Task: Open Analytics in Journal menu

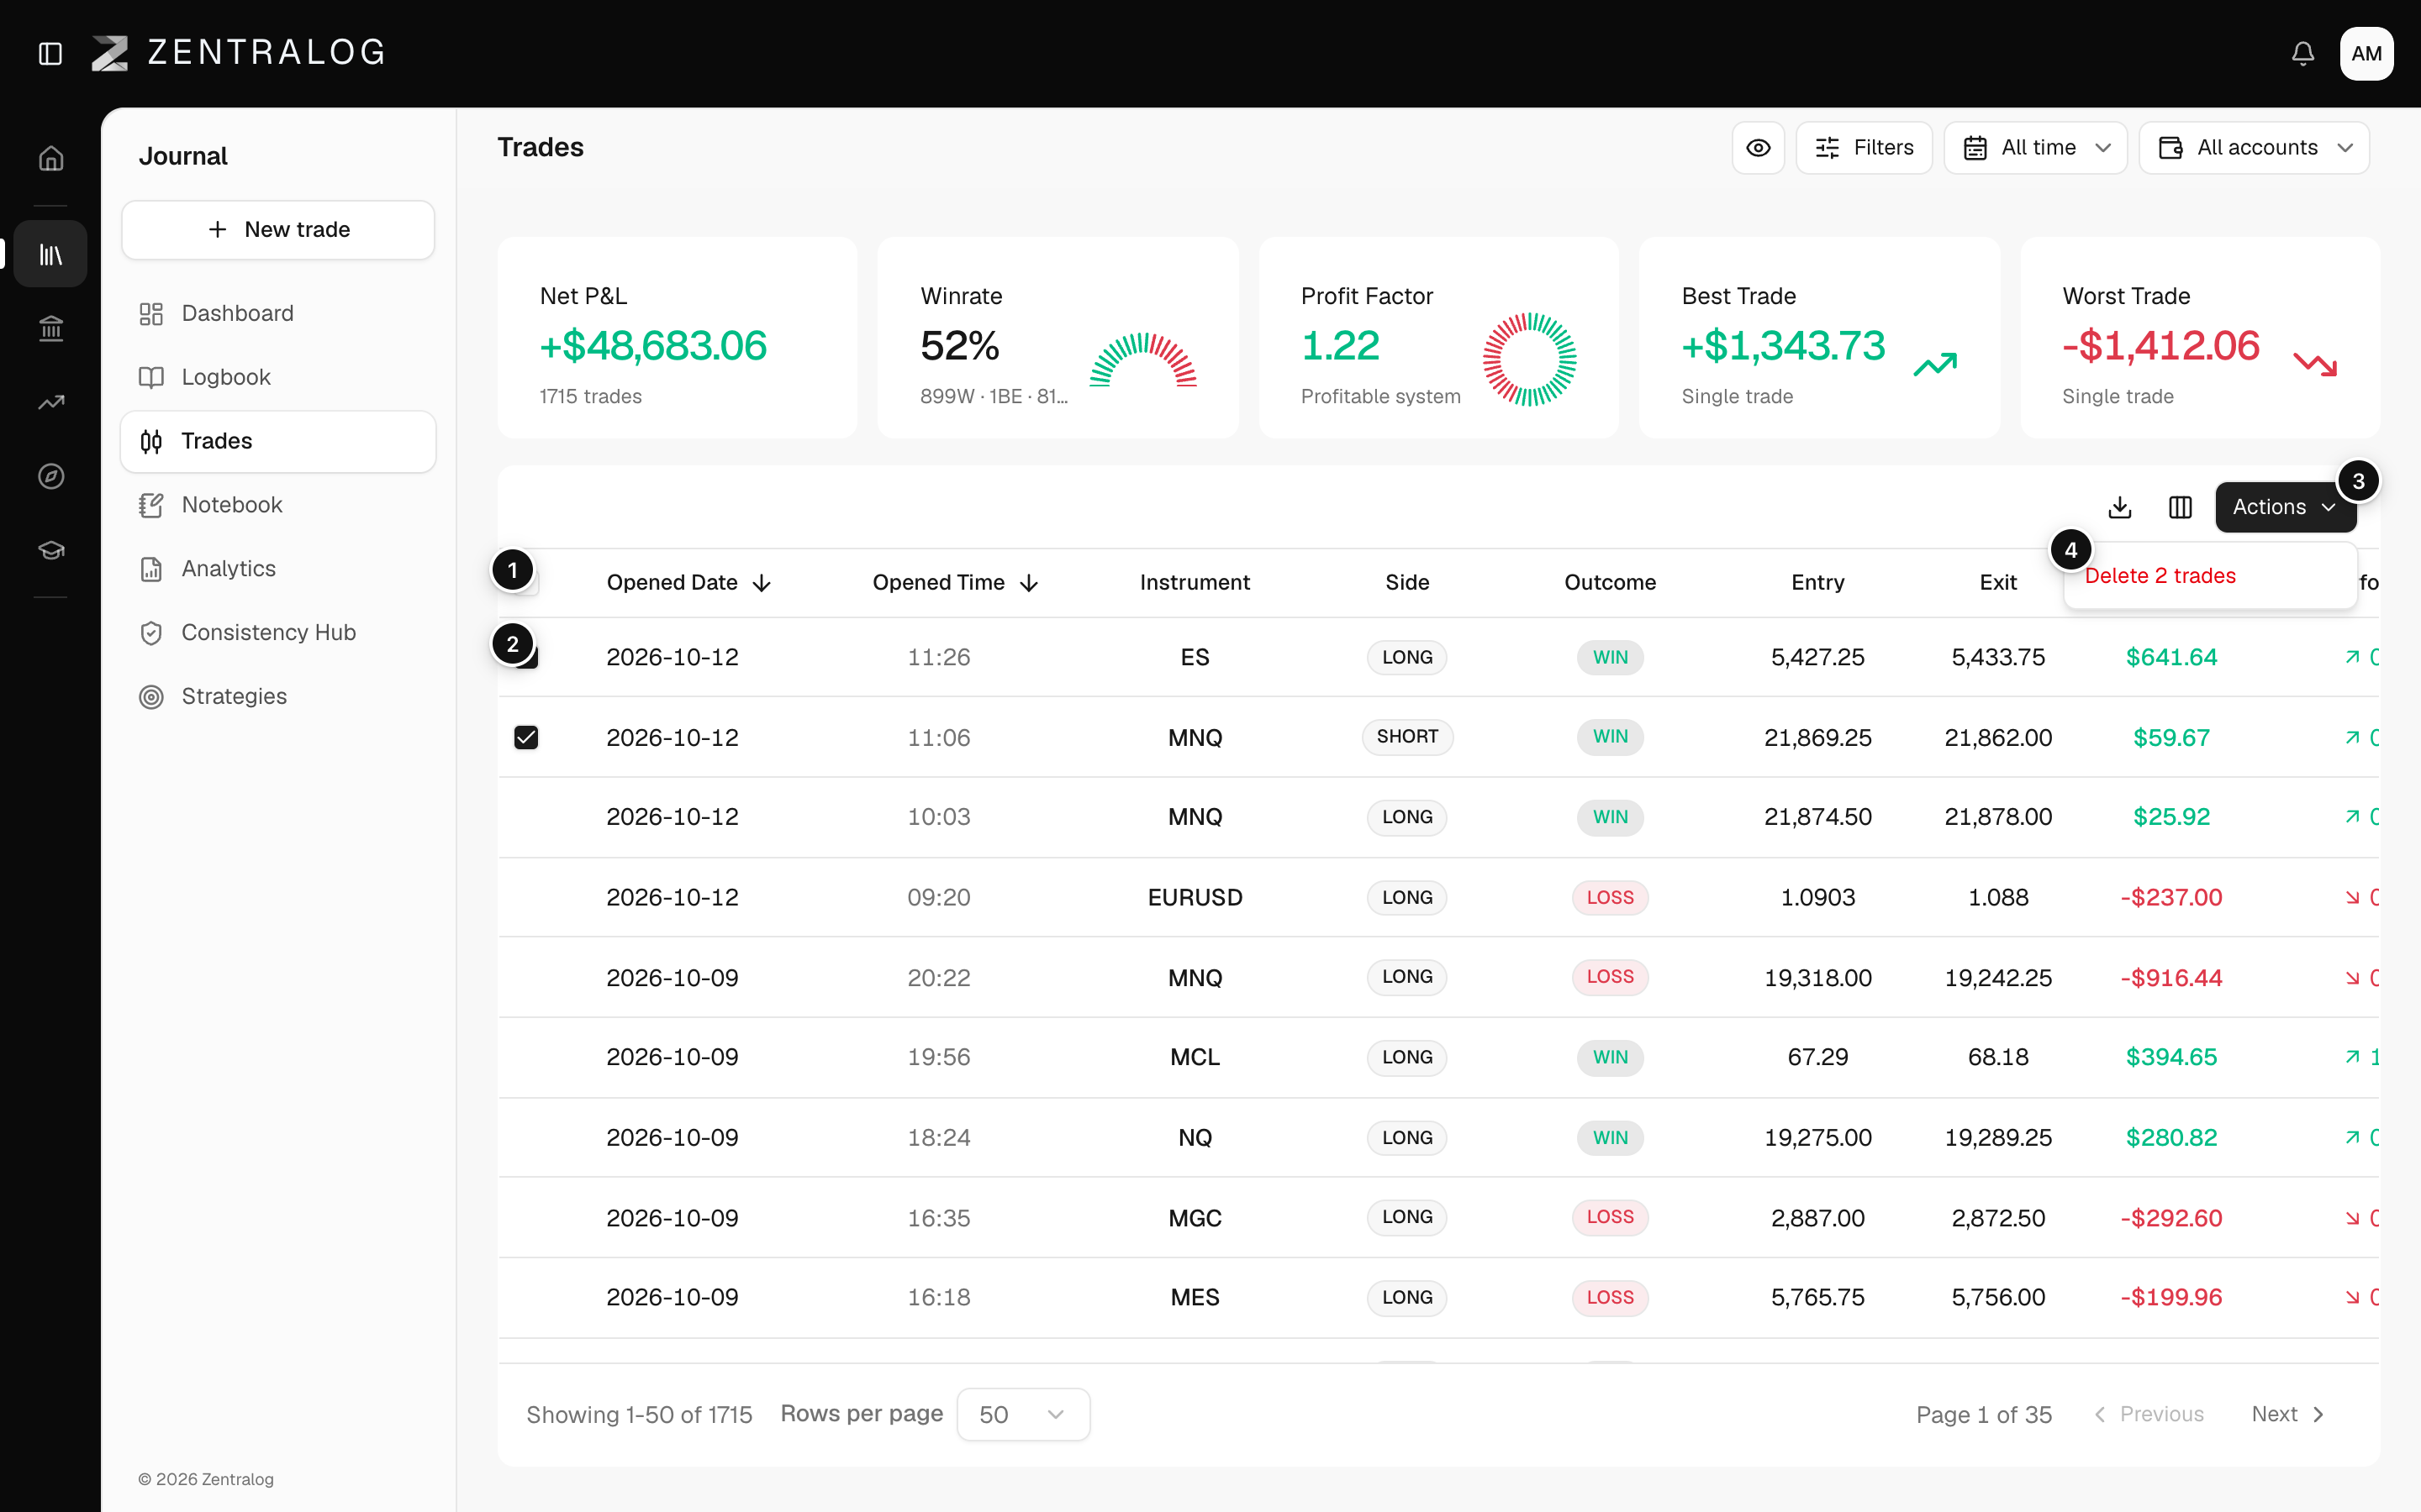Action: click(278, 569)
